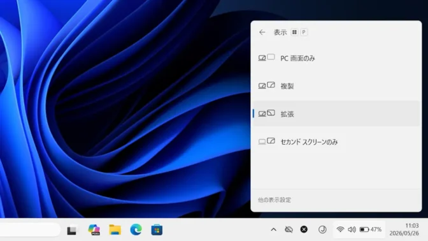Click the circular clock tray icon
Image resolution: width=428 pixels, height=241 pixels.
(322, 230)
